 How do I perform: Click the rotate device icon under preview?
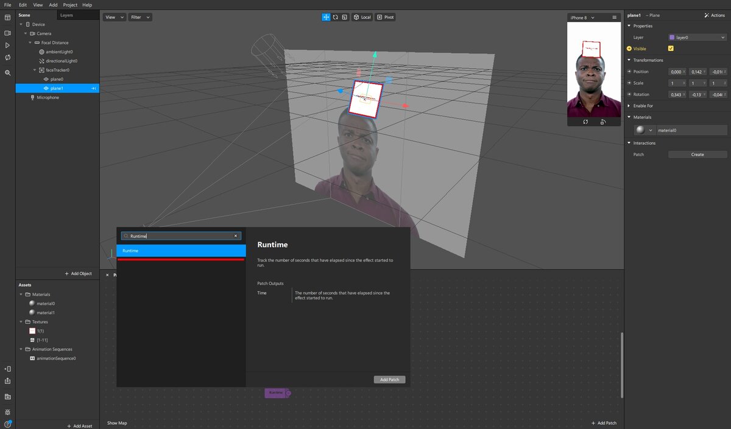585,122
